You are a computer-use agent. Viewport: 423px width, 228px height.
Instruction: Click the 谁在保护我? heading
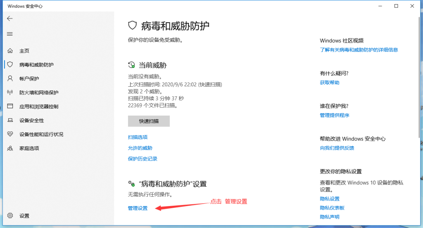(334, 106)
